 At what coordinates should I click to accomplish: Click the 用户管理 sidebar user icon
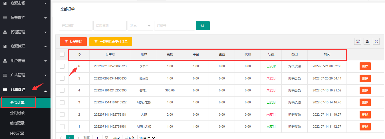(x=5, y=61)
